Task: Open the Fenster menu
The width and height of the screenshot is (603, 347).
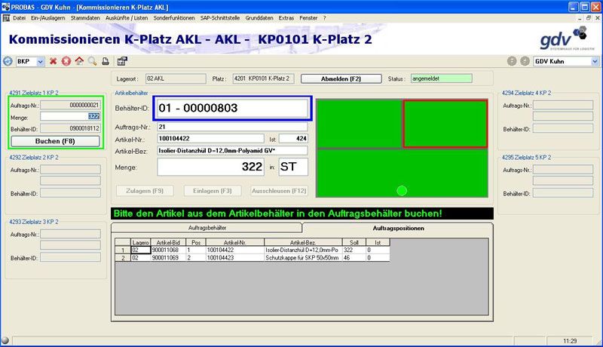Action: click(308, 18)
